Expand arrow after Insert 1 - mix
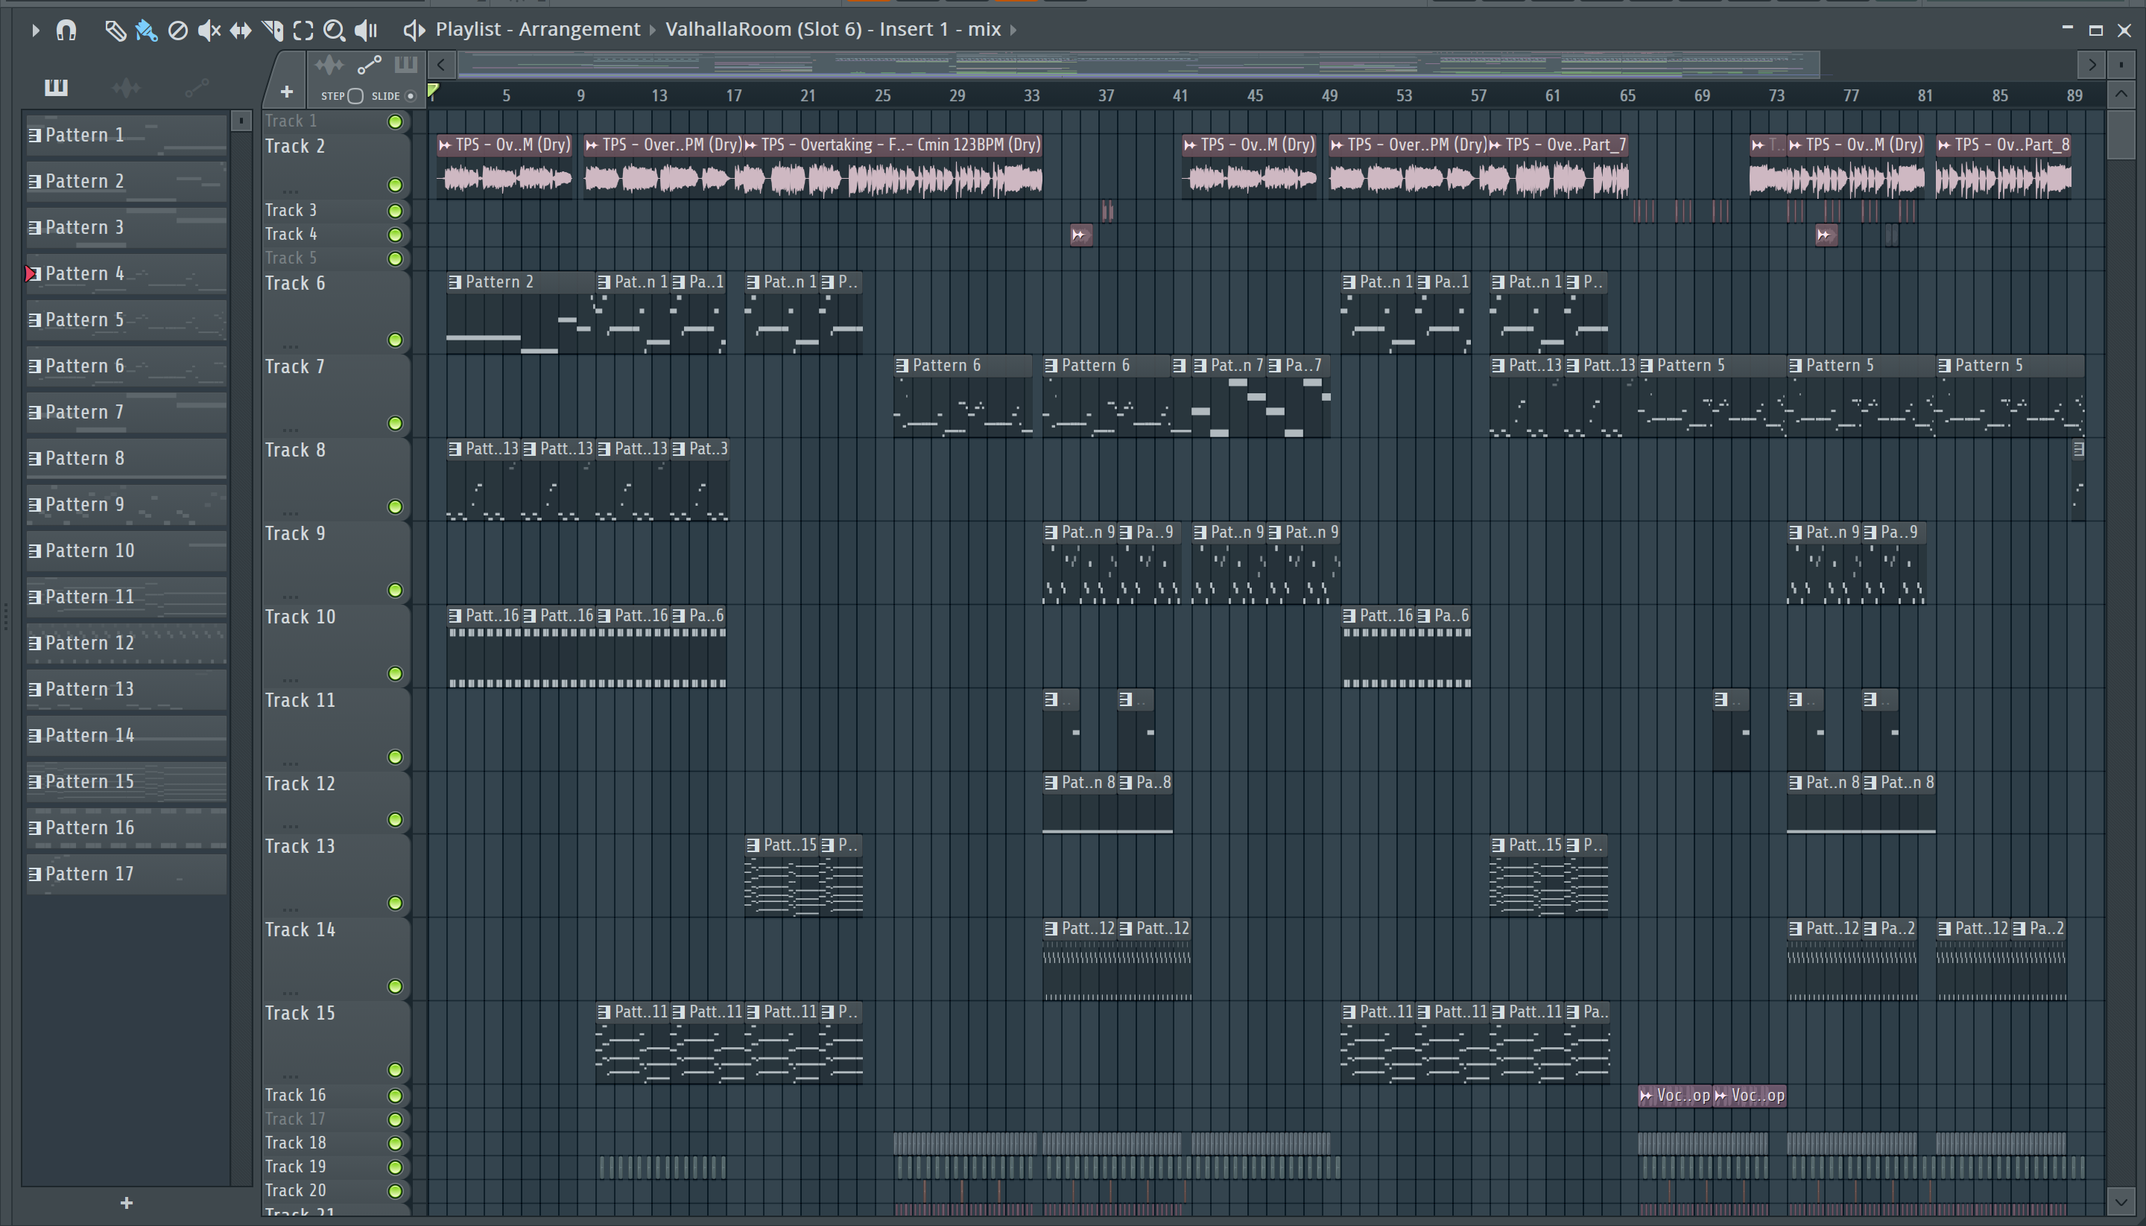Viewport: 2146px width, 1226px height. (1013, 31)
